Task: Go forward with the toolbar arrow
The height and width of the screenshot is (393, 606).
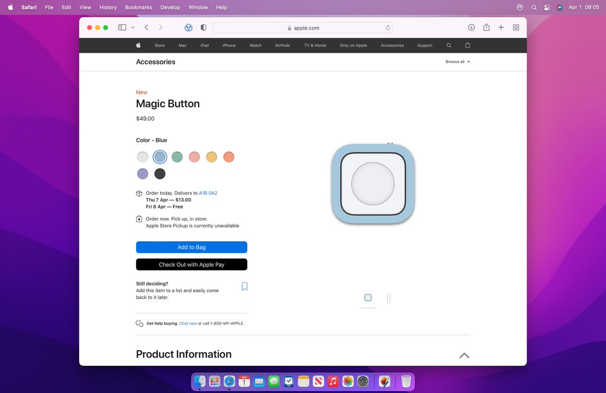Action: (161, 28)
